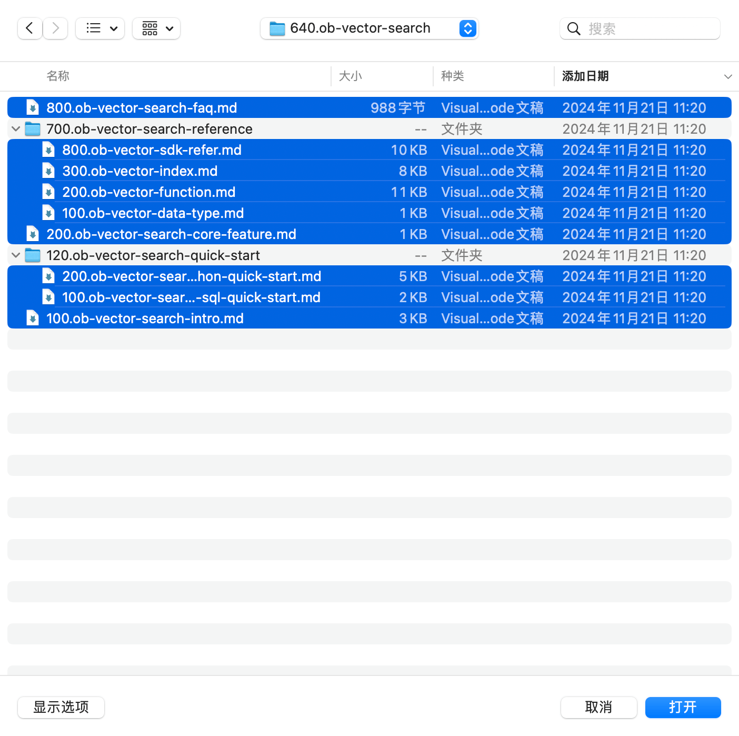Click the 显示选项 button
Viewport: 739px width, 736px height.
pyautogui.click(x=61, y=707)
